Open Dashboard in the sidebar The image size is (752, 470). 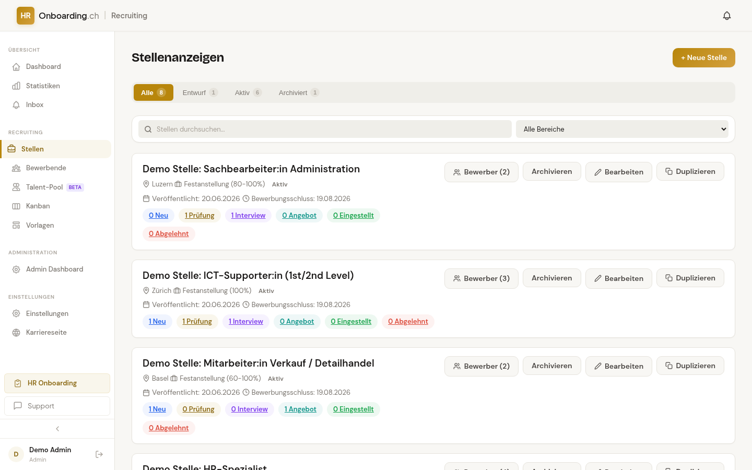click(x=56, y=67)
